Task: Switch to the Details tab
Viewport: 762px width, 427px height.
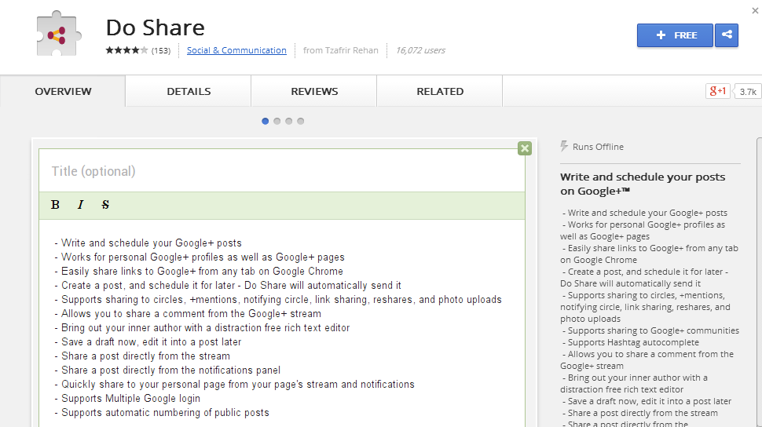Action: [x=189, y=91]
